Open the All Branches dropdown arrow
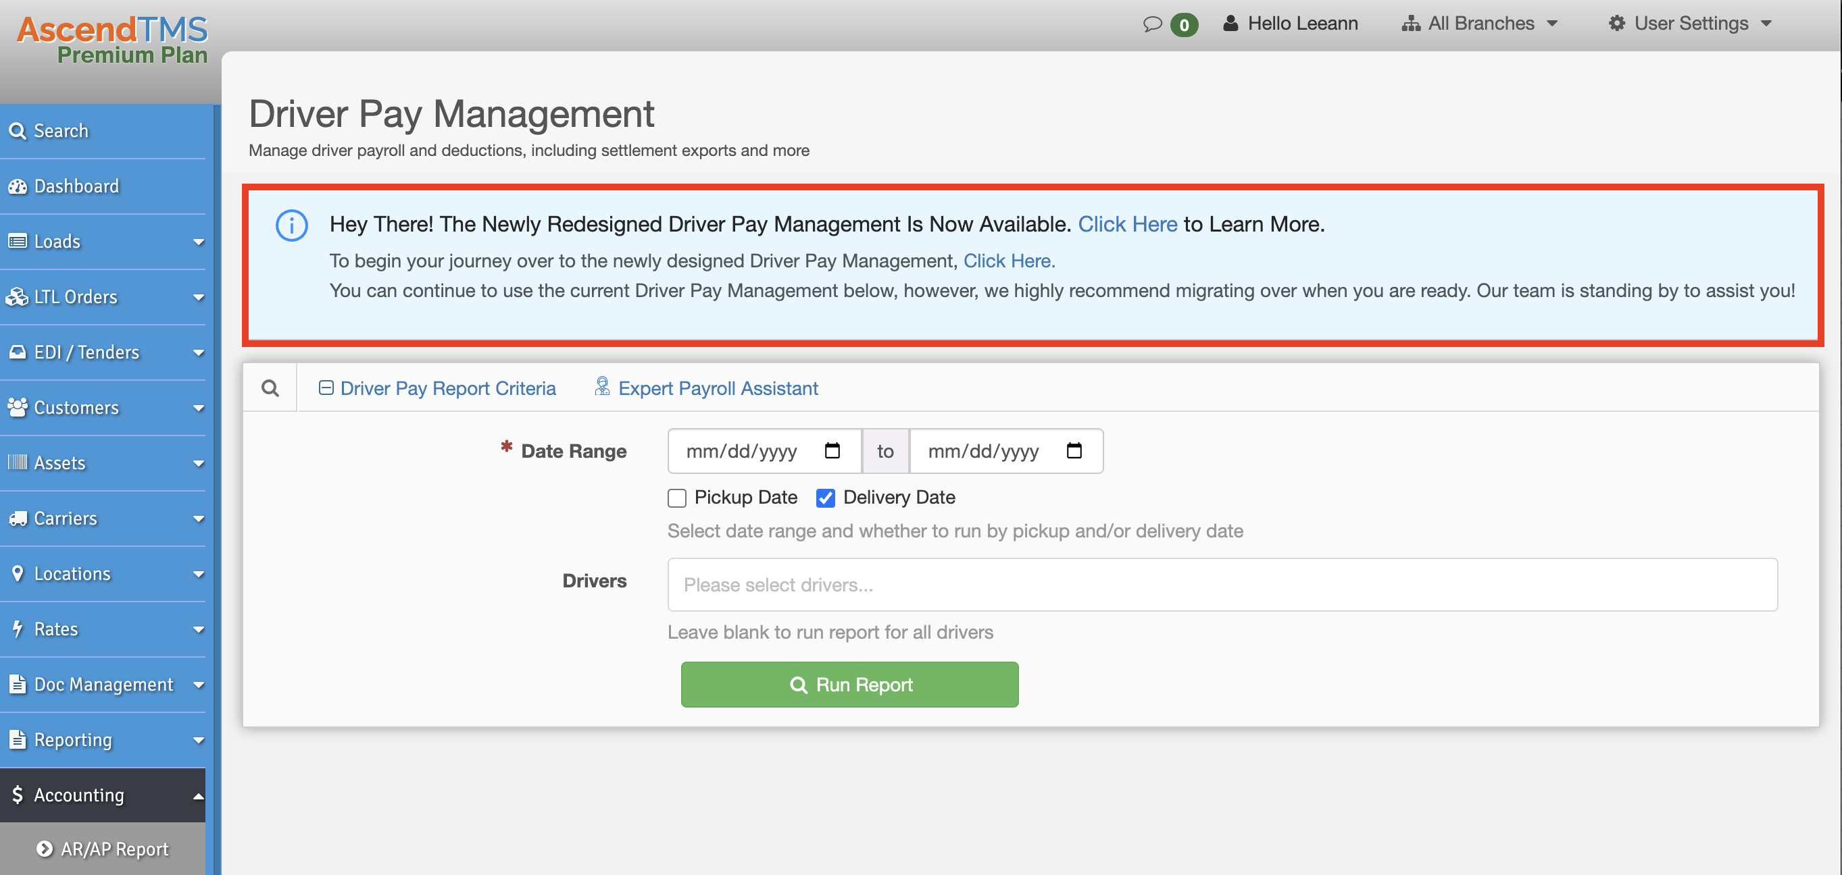This screenshot has width=1842, height=875. point(1551,24)
